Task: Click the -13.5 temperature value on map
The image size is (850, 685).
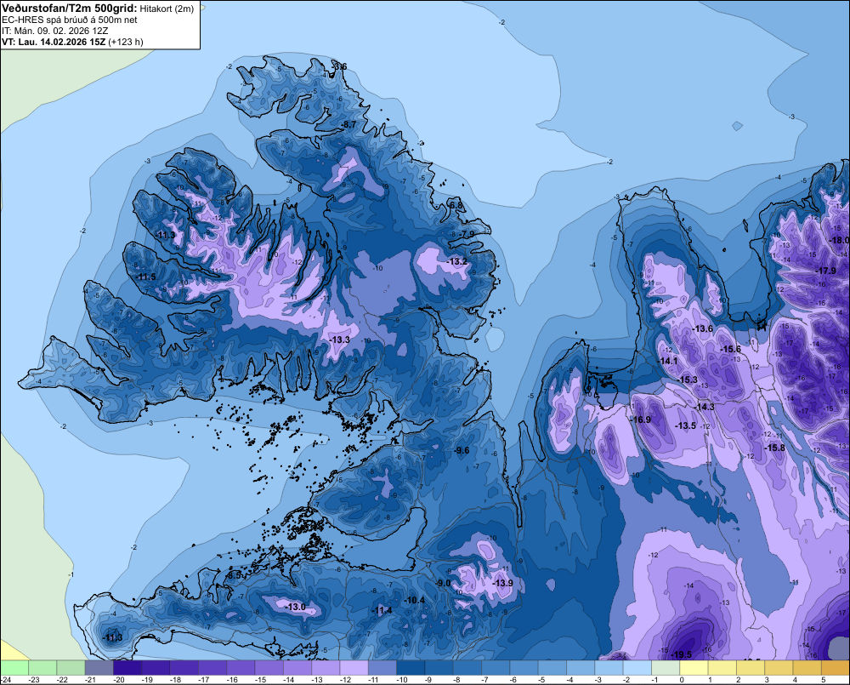Action: [686, 425]
